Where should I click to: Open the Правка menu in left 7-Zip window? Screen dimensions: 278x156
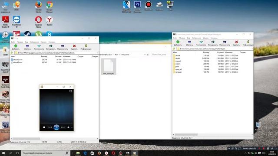[x=20, y=42]
